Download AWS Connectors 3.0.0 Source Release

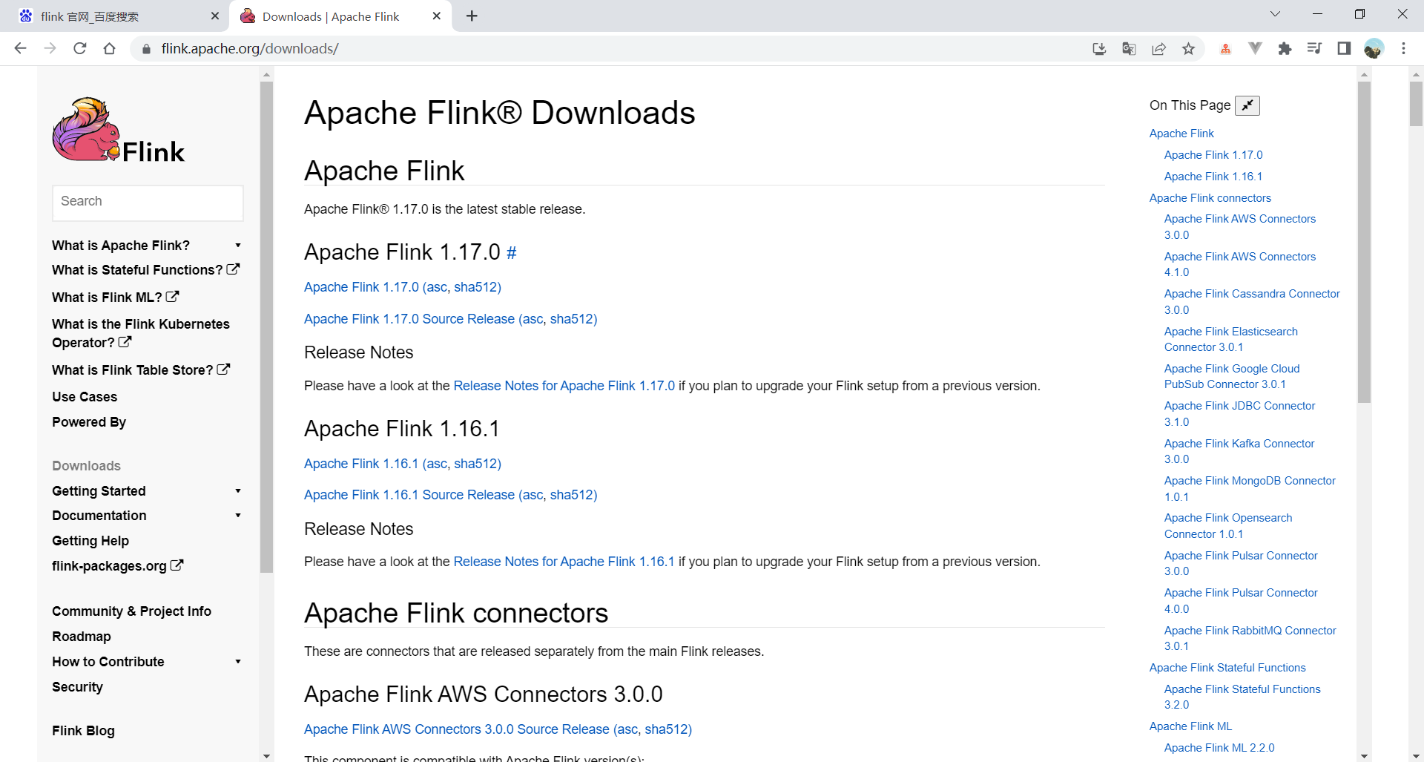coord(457,729)
